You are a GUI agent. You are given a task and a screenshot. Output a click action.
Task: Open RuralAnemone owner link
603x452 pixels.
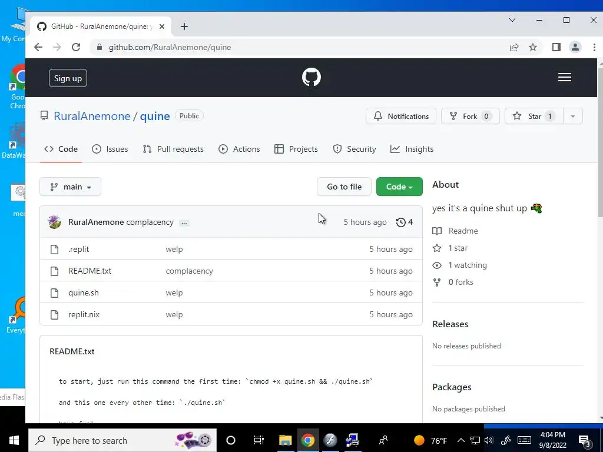click(x=92, y=116)
